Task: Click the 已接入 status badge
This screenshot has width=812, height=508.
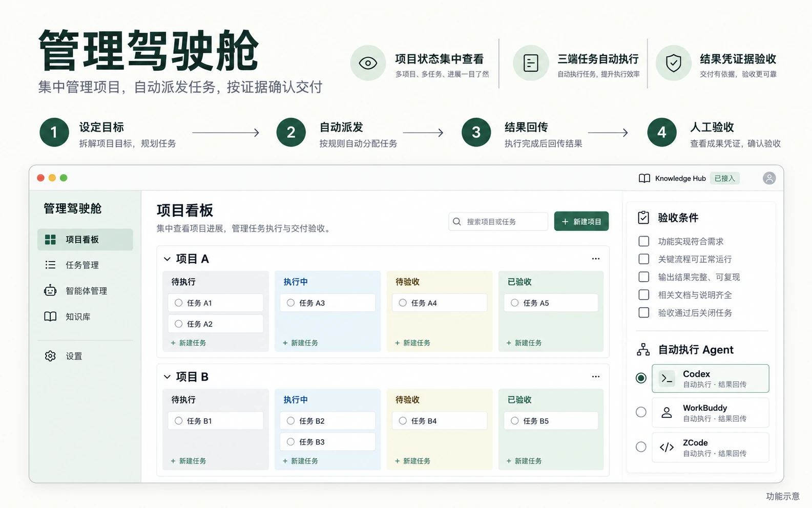Action: pos(725,178)
